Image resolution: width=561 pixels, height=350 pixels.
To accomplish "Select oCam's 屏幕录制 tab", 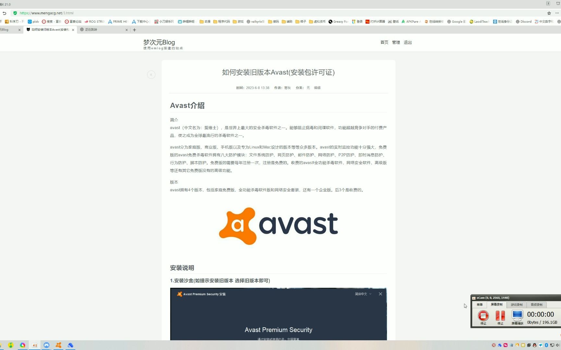I will [497, 305].
